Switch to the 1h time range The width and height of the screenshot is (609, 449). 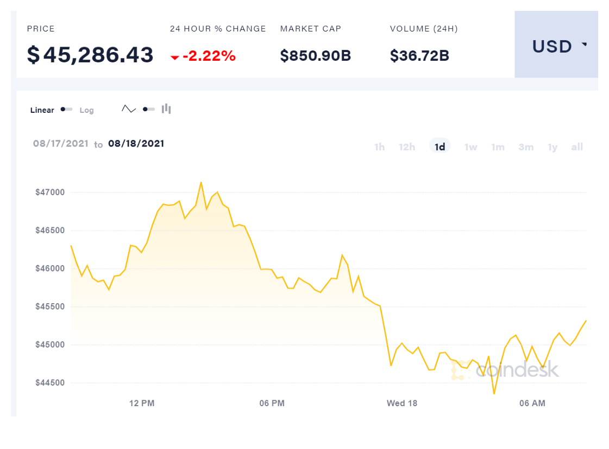(380, 147)
